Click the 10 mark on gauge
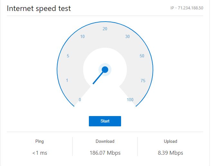 click(82, 36)
